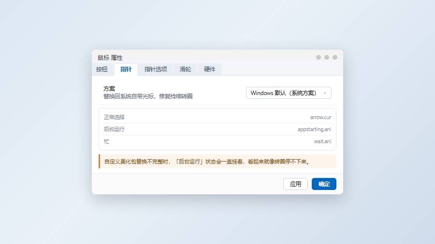Confirm with the 确定 button
The height and width of the screenshot is (244, 435).
tap(324, 184)
